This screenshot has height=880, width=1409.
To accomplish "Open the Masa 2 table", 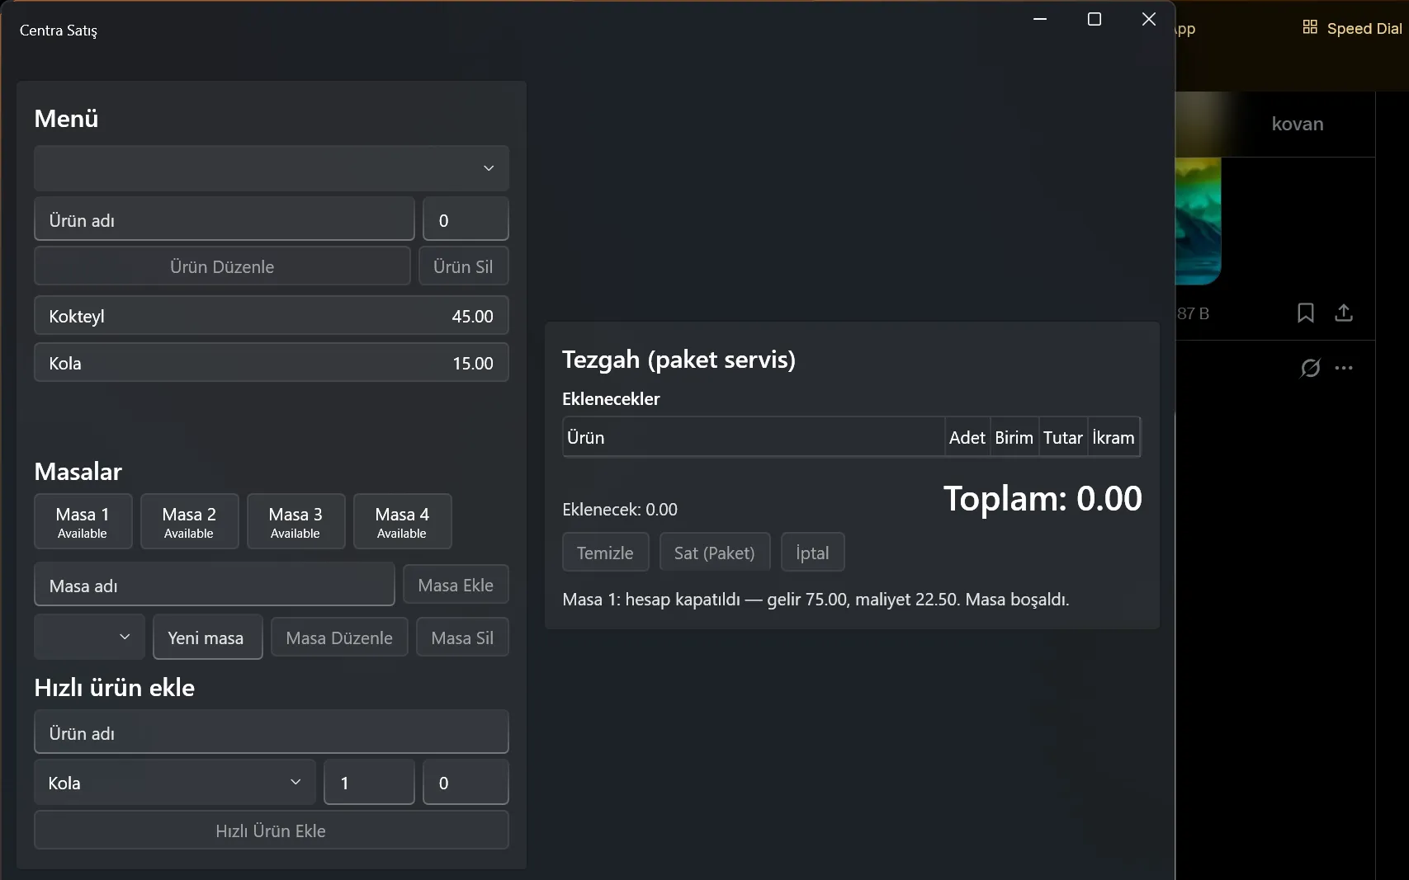I will (189, 521).
